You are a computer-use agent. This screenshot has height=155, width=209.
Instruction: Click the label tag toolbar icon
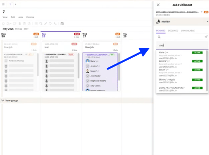50,24
